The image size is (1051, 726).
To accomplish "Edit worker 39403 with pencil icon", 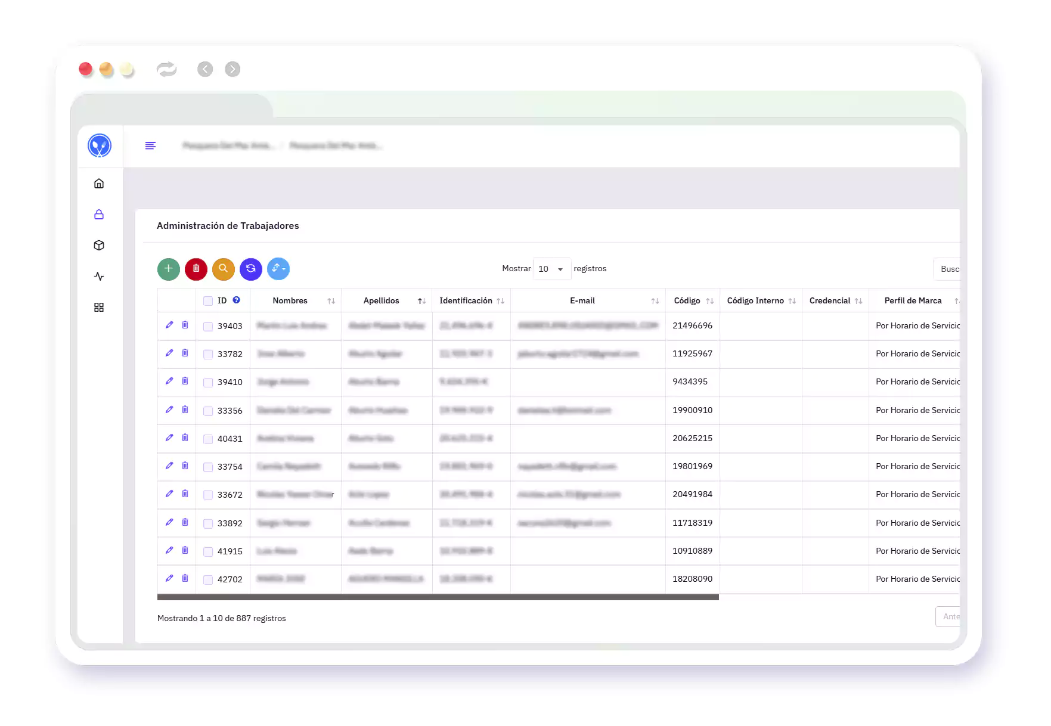I will [169, 325].
